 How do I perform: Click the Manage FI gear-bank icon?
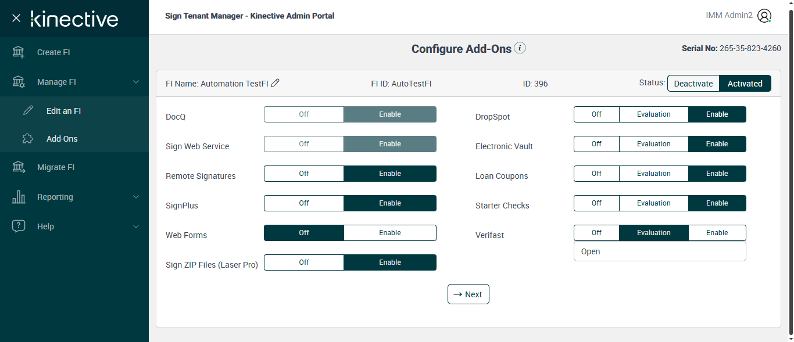19,82
